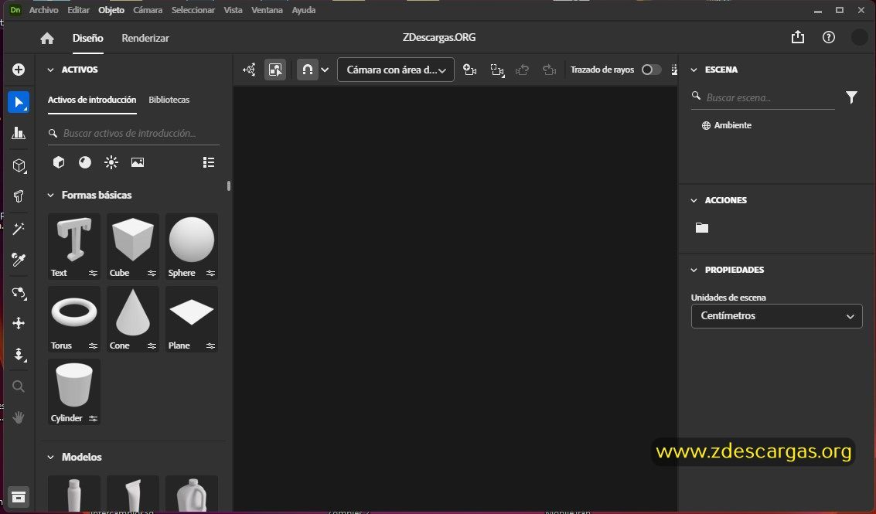Image resolution: width=876 pixels, height=514 pixels.
Task: Click the add camera bookmark icon
Action: 470,70
